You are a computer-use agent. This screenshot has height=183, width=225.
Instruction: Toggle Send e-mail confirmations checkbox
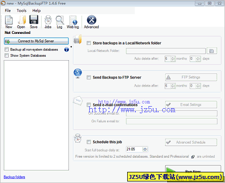89,105
